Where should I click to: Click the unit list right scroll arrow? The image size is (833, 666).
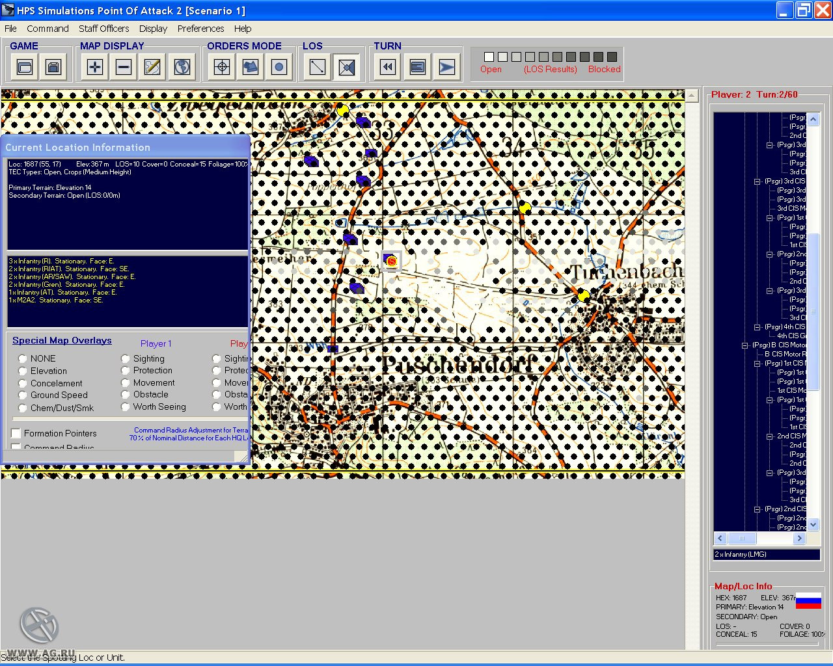tap(800, 538)
